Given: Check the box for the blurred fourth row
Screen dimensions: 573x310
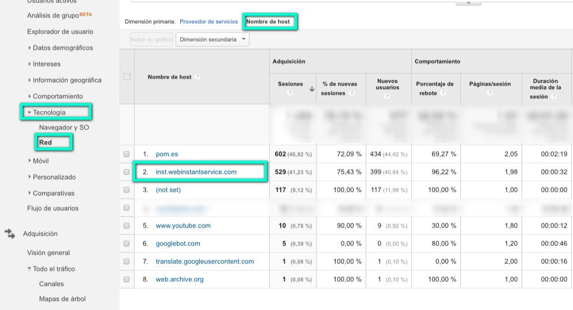Looking at the screenshot, I should [x=126, y=208].
